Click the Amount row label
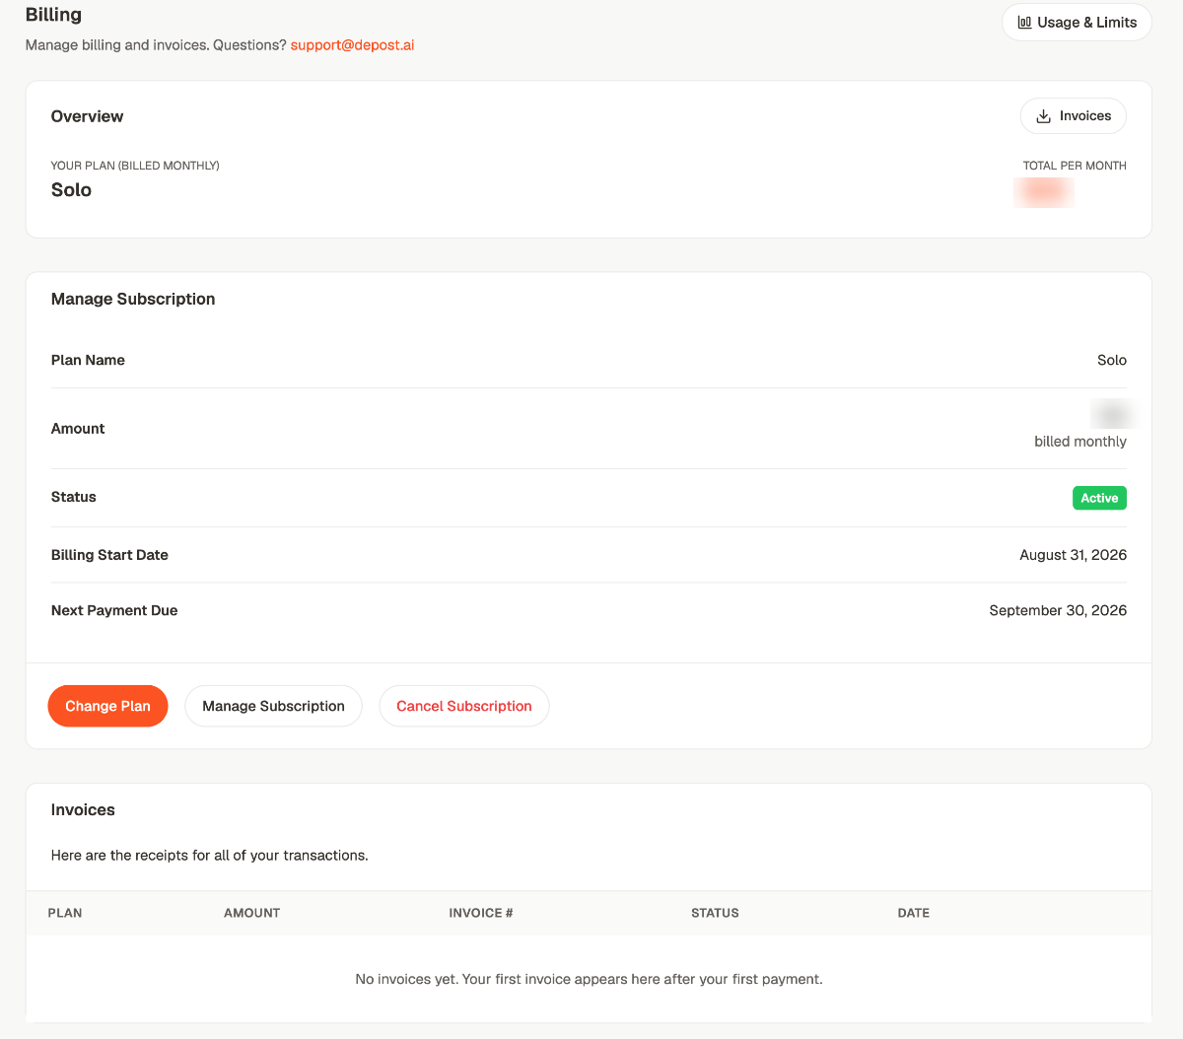The image size is (1183, 1039). [x=78, y=429]
